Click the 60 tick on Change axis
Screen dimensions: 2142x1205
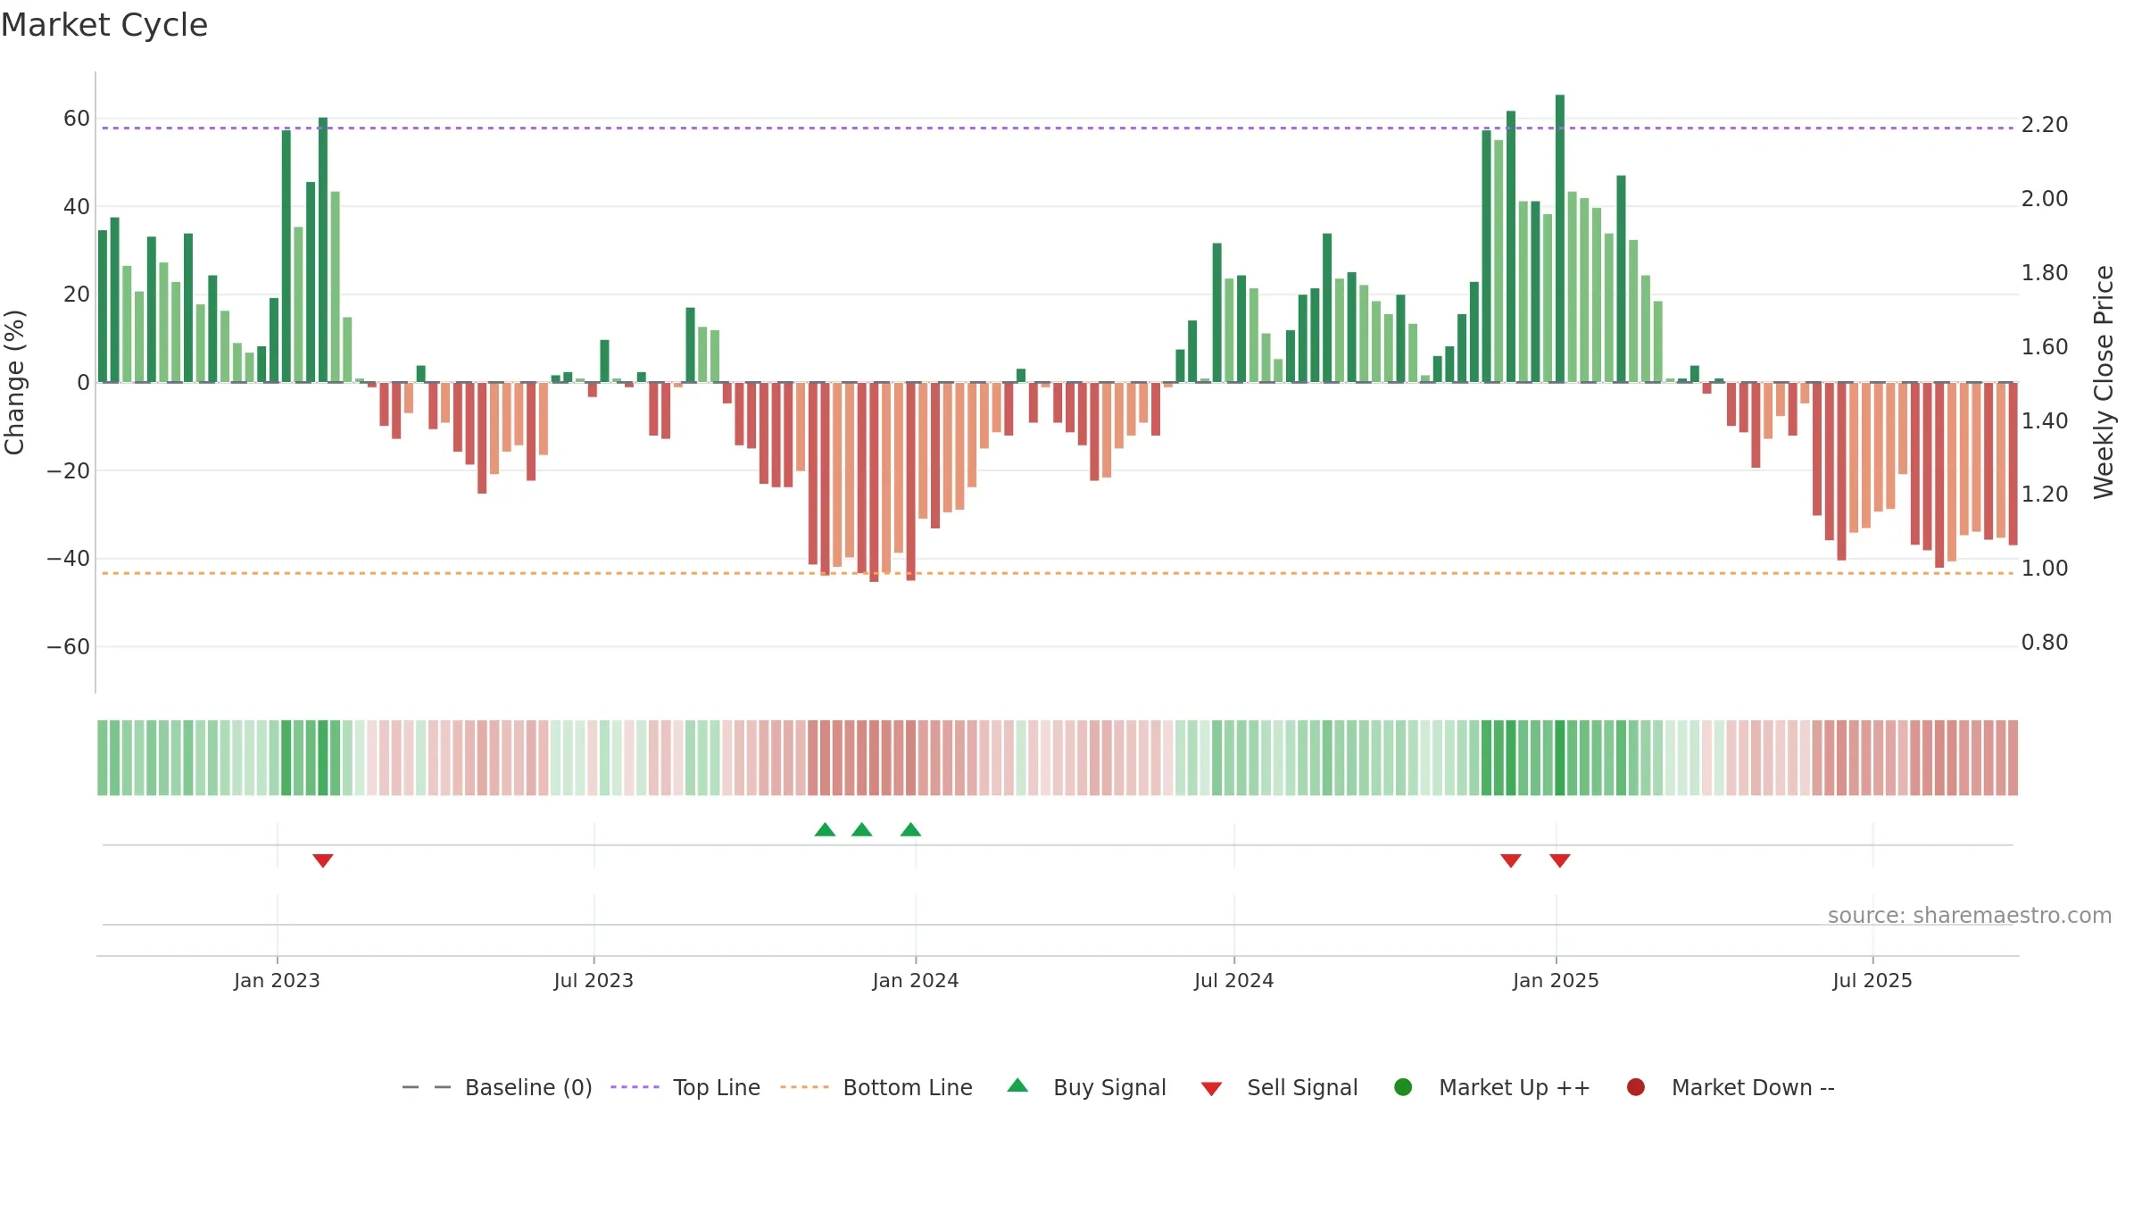(x=77, y=119)
